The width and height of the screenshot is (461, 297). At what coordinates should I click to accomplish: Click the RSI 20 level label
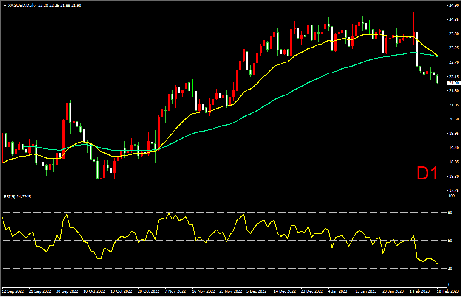click(450, 268)
